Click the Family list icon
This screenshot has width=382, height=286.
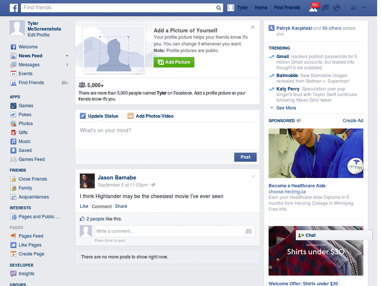tap(13, 188)
